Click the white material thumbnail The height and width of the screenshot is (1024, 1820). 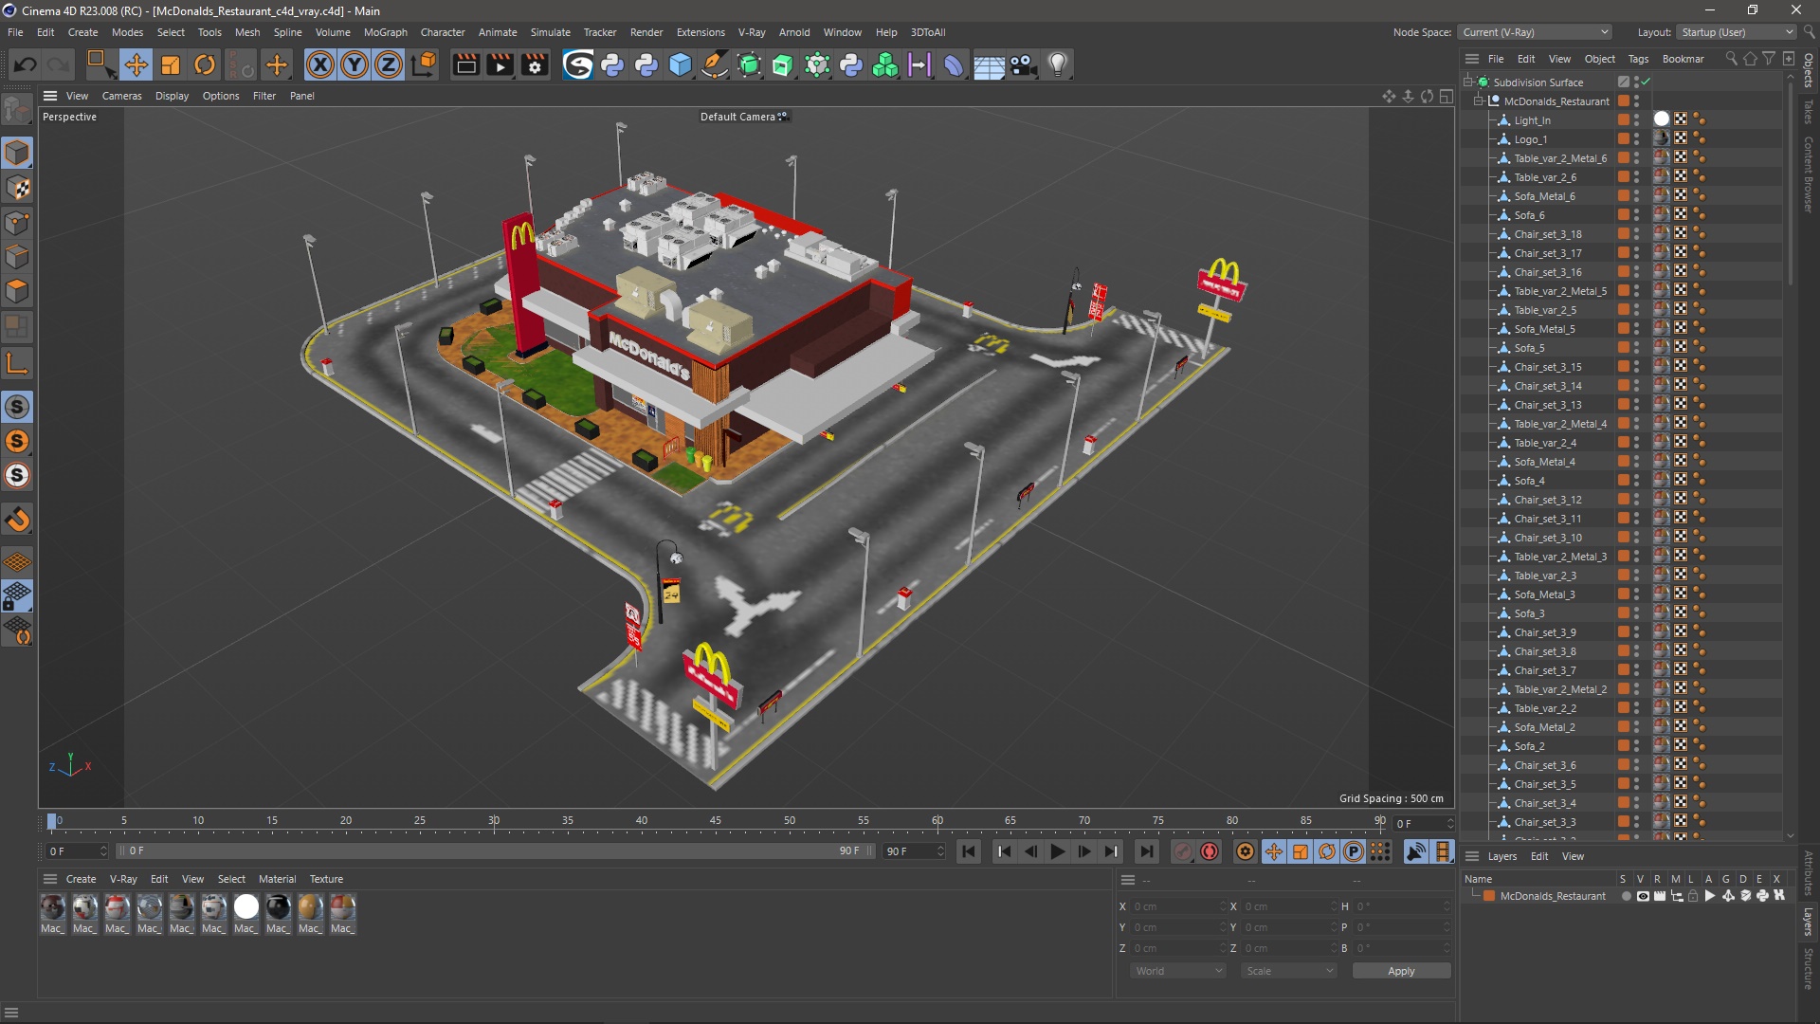246,907
